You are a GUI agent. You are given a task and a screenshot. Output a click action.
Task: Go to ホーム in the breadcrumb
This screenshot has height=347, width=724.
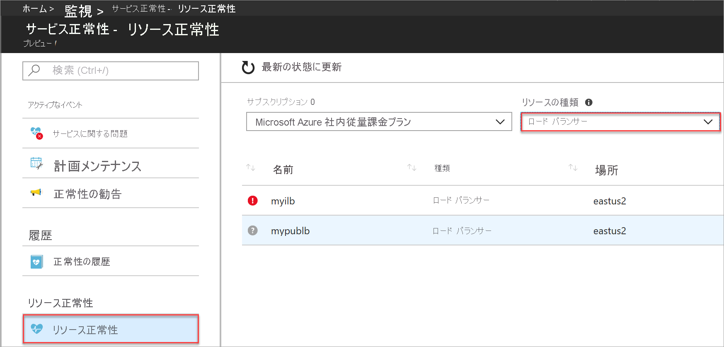[35, 9]
